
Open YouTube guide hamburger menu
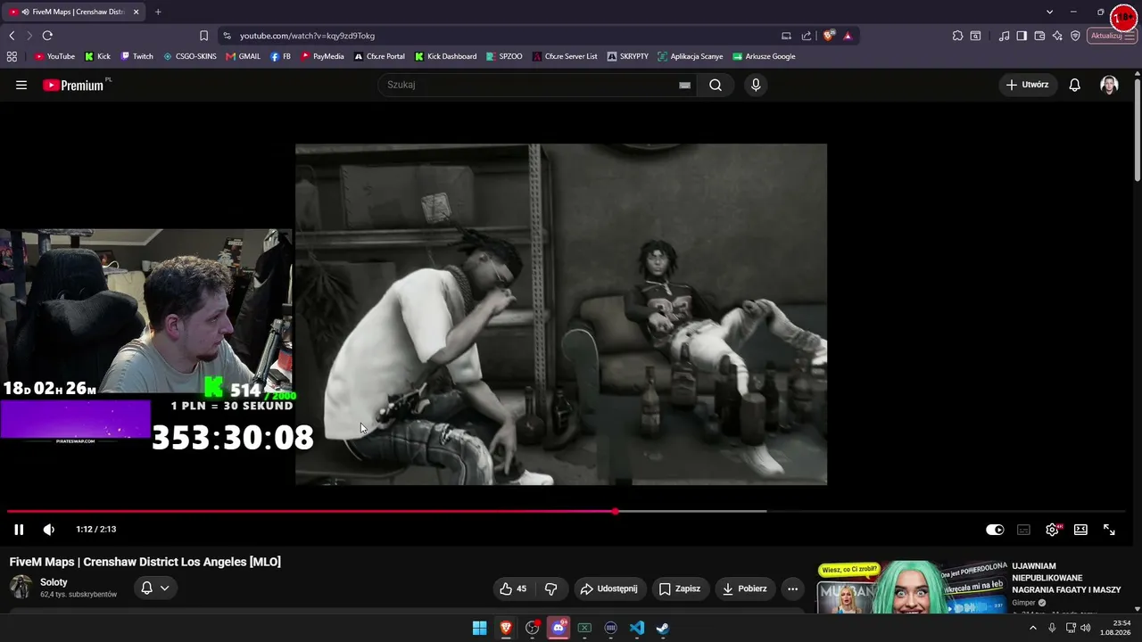coord(21,86)
